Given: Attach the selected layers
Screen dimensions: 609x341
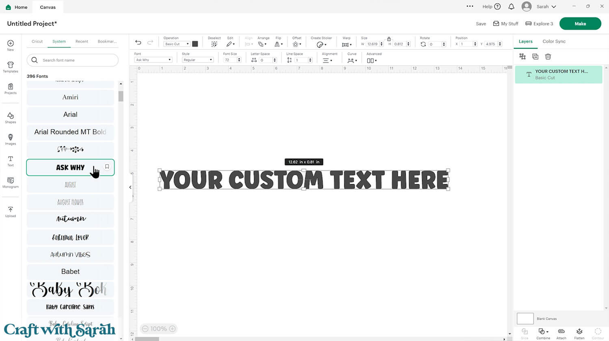Looking at the screenshot, I should (561, 333).
